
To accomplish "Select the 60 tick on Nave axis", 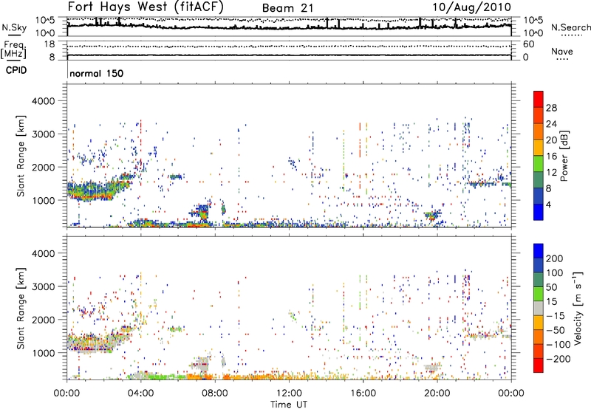I will click(529, 44).
